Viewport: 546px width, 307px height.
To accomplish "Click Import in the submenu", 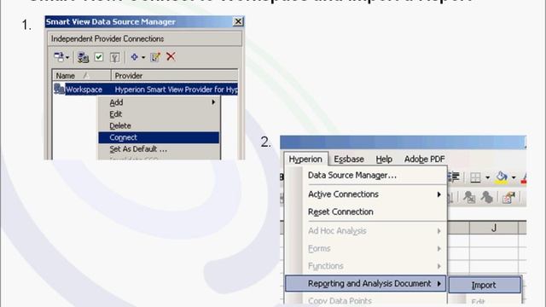I will pyautogui.click(x=485, y=285).
